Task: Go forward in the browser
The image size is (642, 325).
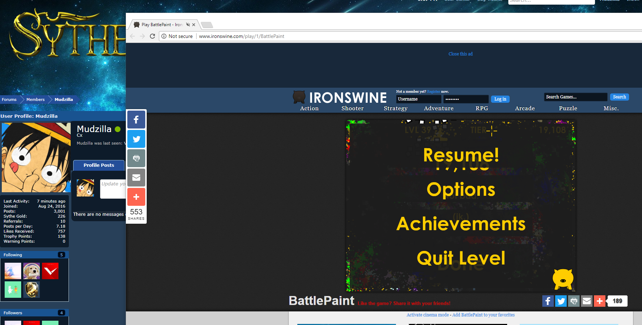Action: tap(142, 36)
